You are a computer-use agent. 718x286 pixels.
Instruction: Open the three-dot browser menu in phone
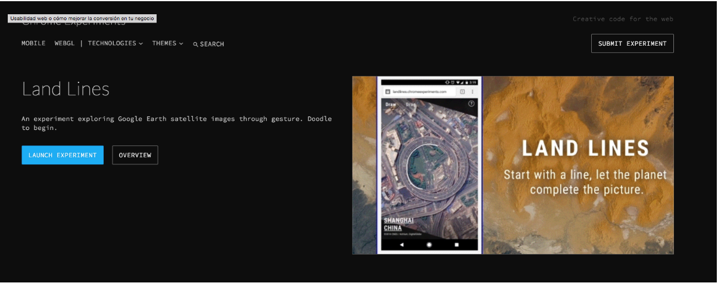pyautogui.click(x=473, y=92)
